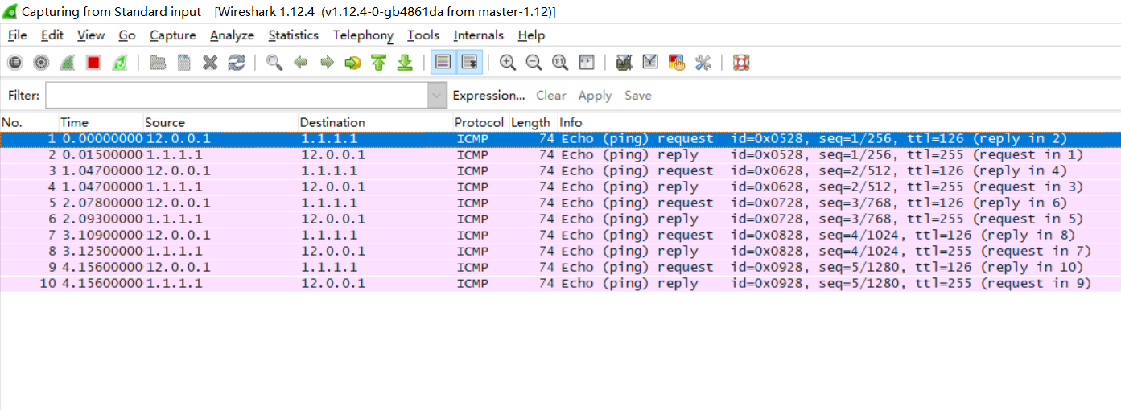Screen dimensions: 1121x410
Task: Open the capture interfaces list icon
Action: [15, 63]
